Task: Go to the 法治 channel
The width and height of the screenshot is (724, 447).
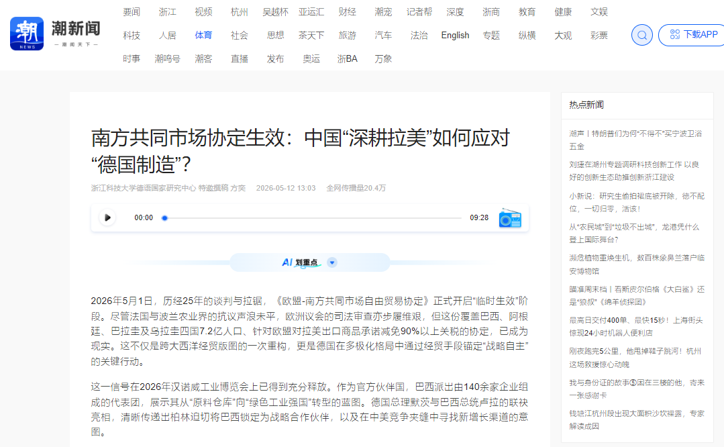Action: [419, 36]
